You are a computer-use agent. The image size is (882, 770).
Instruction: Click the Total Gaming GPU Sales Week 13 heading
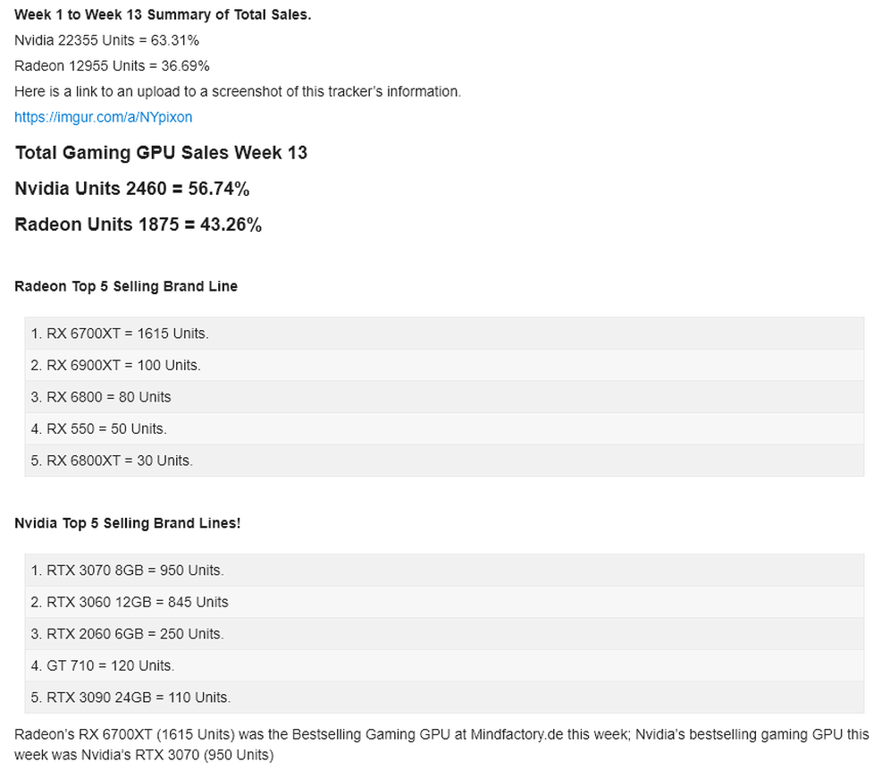(x=161, y=153)
